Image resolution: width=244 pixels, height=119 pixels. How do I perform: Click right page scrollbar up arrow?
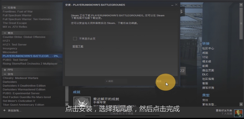point(241,5)
